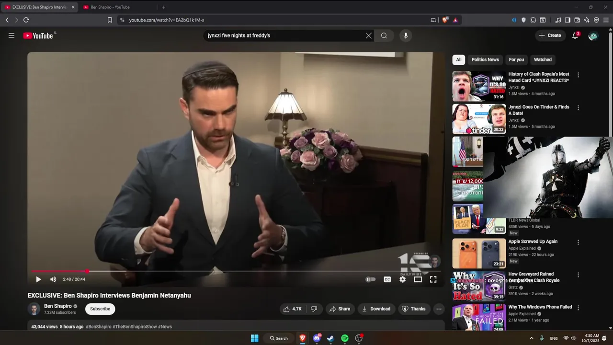This screenshot has width=613, height=345.
Task: Click Ben Shapiro channel avatar
Action: click(34, 309)
